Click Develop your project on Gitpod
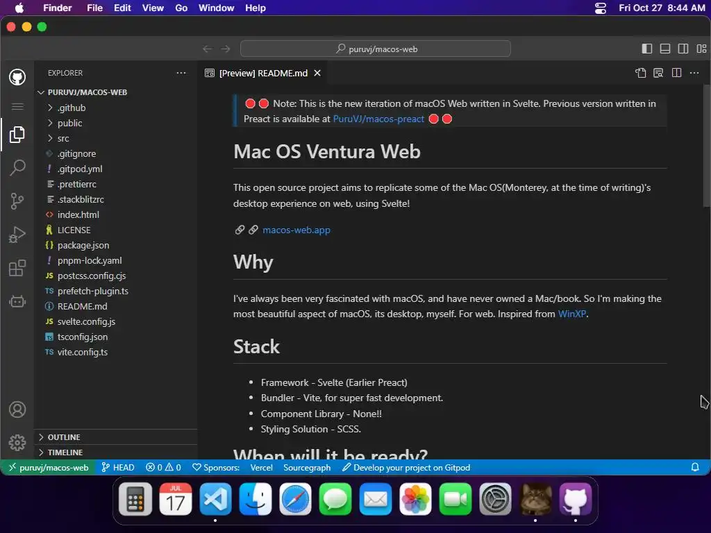 (406, 467)
